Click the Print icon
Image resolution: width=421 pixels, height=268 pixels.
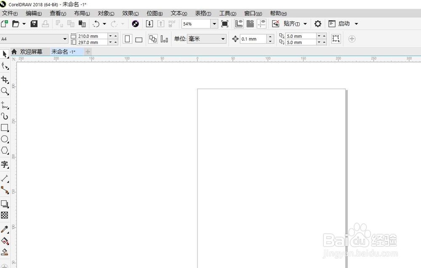[x=45, y=24]
